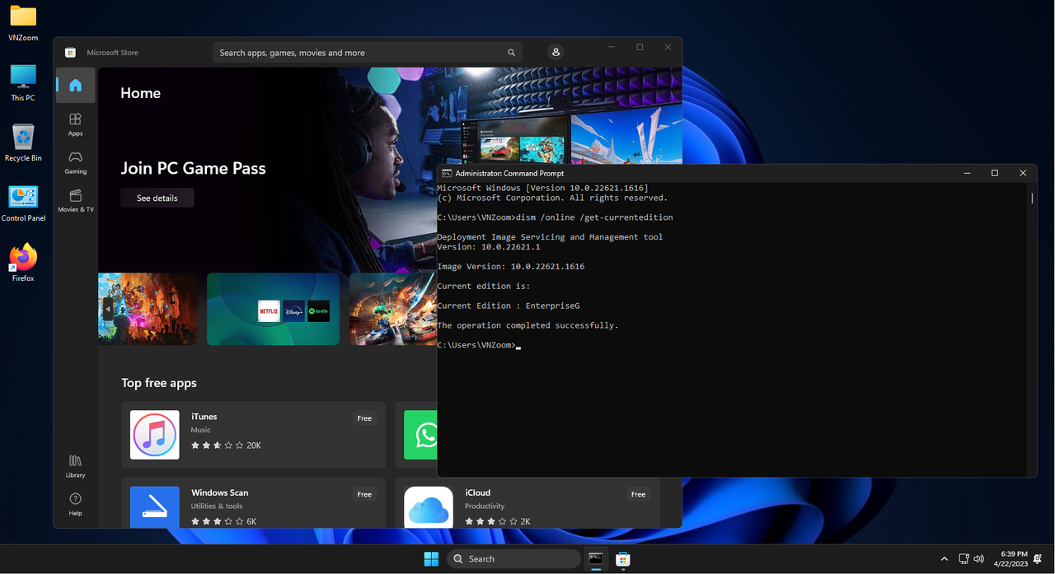This screenshot has height=574, width=1055.
Task: Open the notifications bell icon
Action: (1038, 558)
